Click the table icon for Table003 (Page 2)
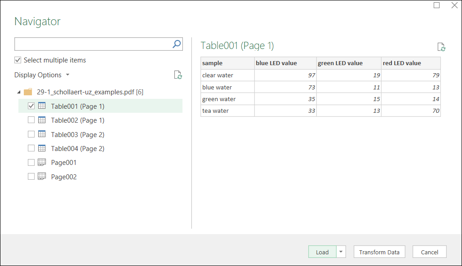Screen dimensions: 462x266 pyautogui.click(x=42, y=134)
